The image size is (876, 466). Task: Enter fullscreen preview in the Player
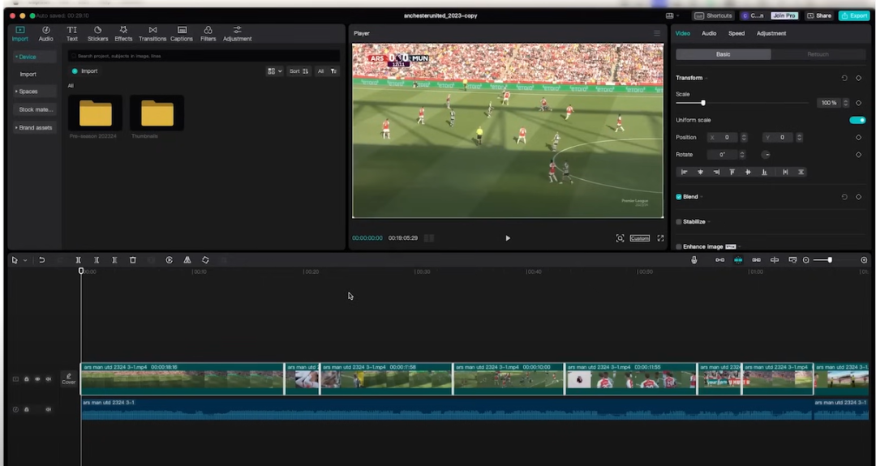660,238
